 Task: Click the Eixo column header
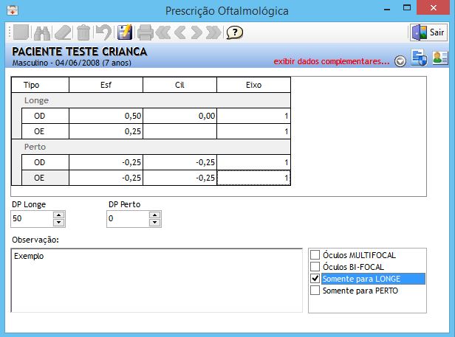(253, 85)
